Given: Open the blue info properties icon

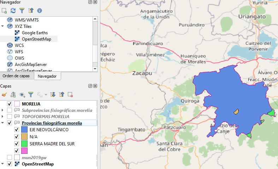Looking at the screenshot, I should pyautogui.click(x=40, y=11).
